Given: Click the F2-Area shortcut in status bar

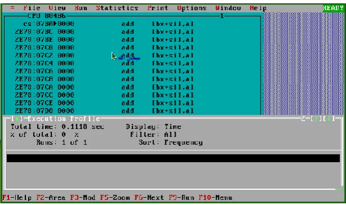Looking at the screenshot, I should 51,198.
